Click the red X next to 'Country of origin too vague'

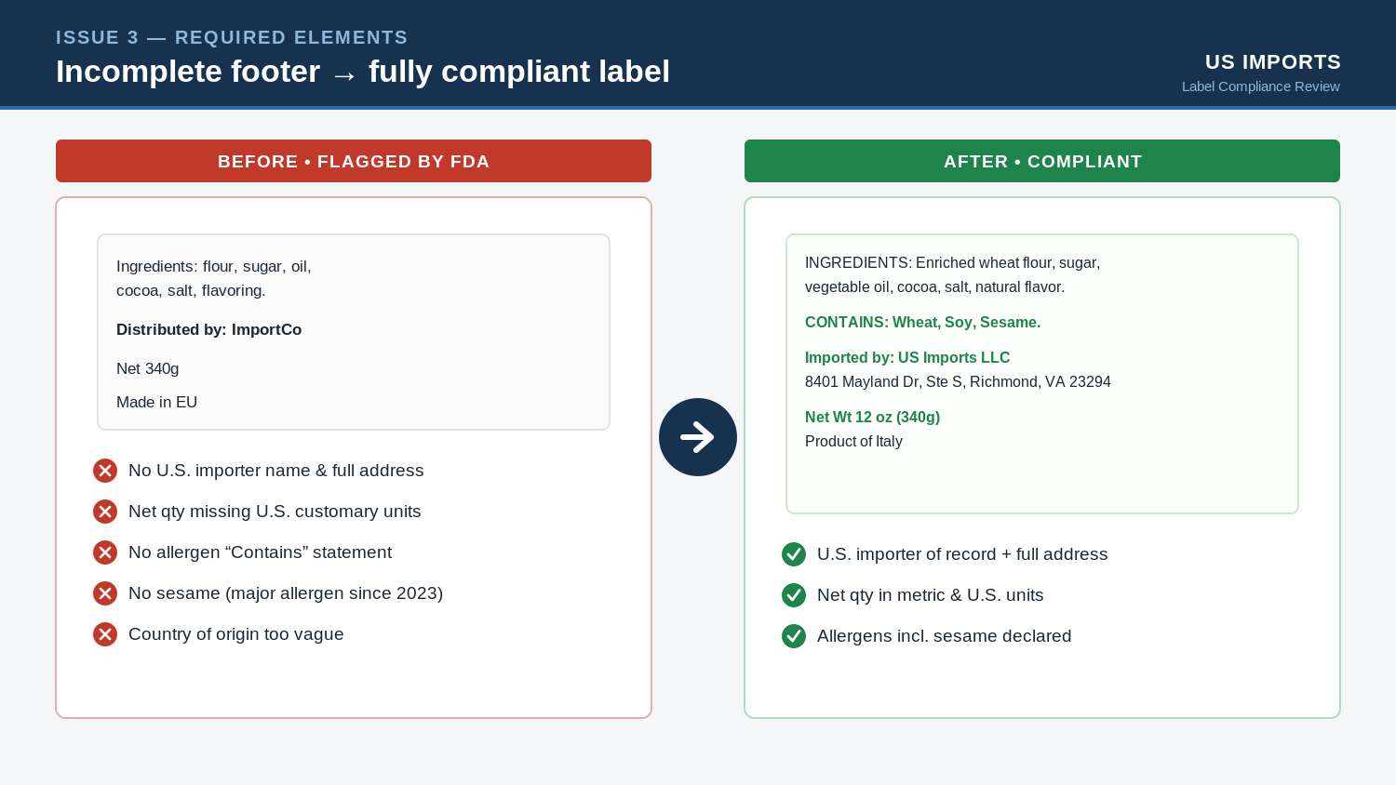[105, 634]
